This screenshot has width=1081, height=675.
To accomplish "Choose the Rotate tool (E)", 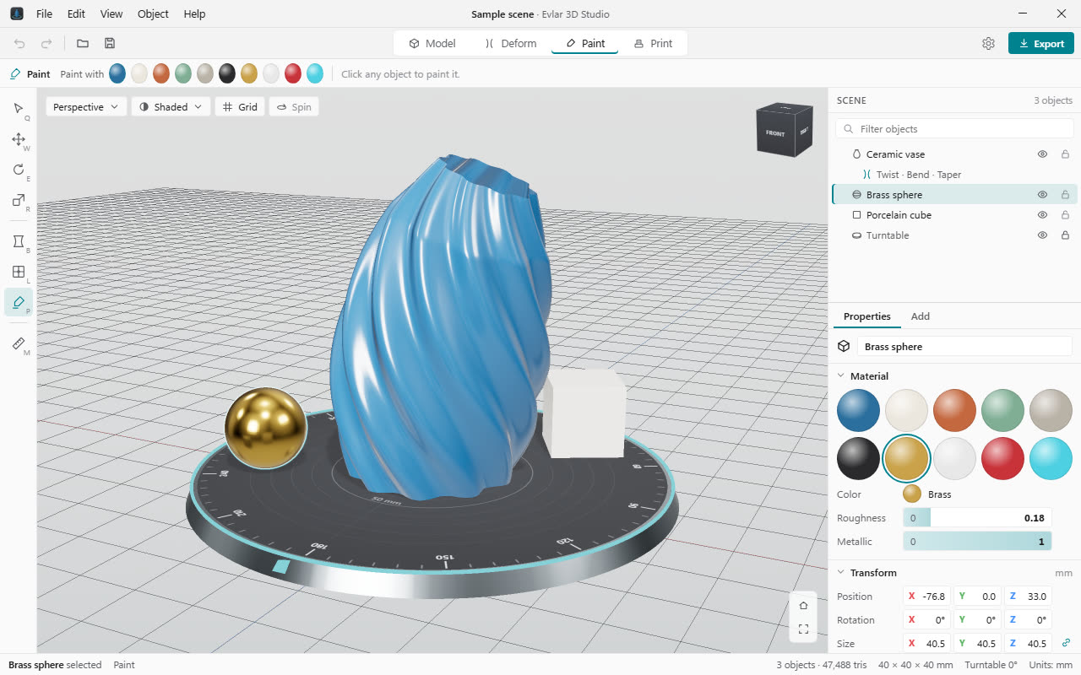I will click(19, 170).
